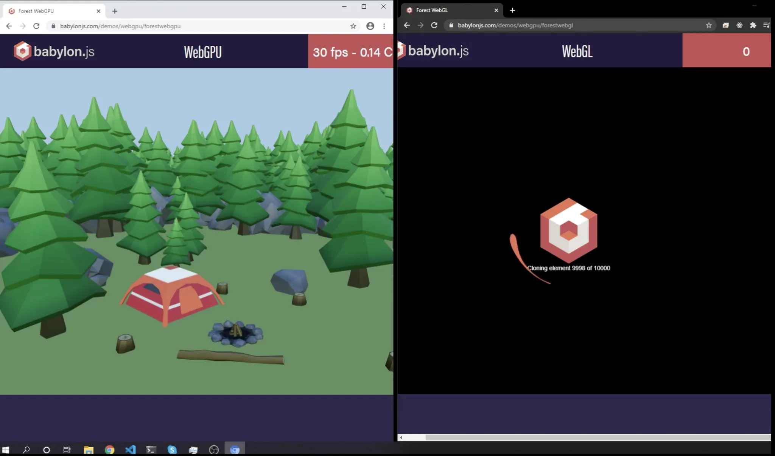Bookmark the WebGL page with star icon
This screenshot has height=456, width=775.
[709, 25]
